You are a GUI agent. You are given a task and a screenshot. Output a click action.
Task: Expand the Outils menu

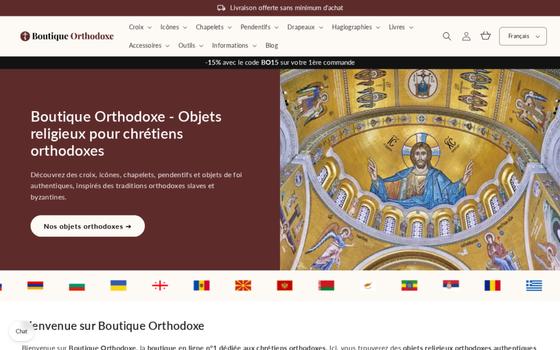click(x=191, y=45)
